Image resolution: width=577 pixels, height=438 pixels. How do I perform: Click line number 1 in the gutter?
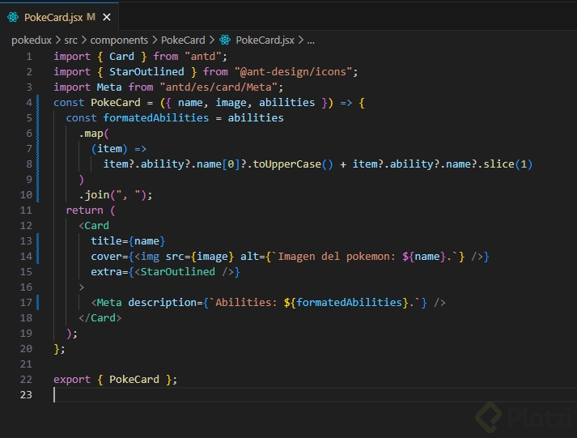[28, 57]
